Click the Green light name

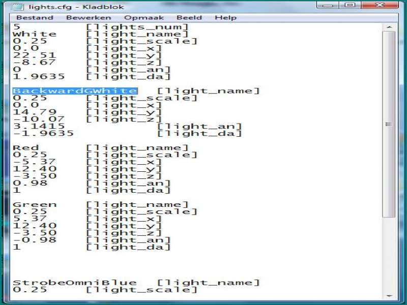[34, 204]
